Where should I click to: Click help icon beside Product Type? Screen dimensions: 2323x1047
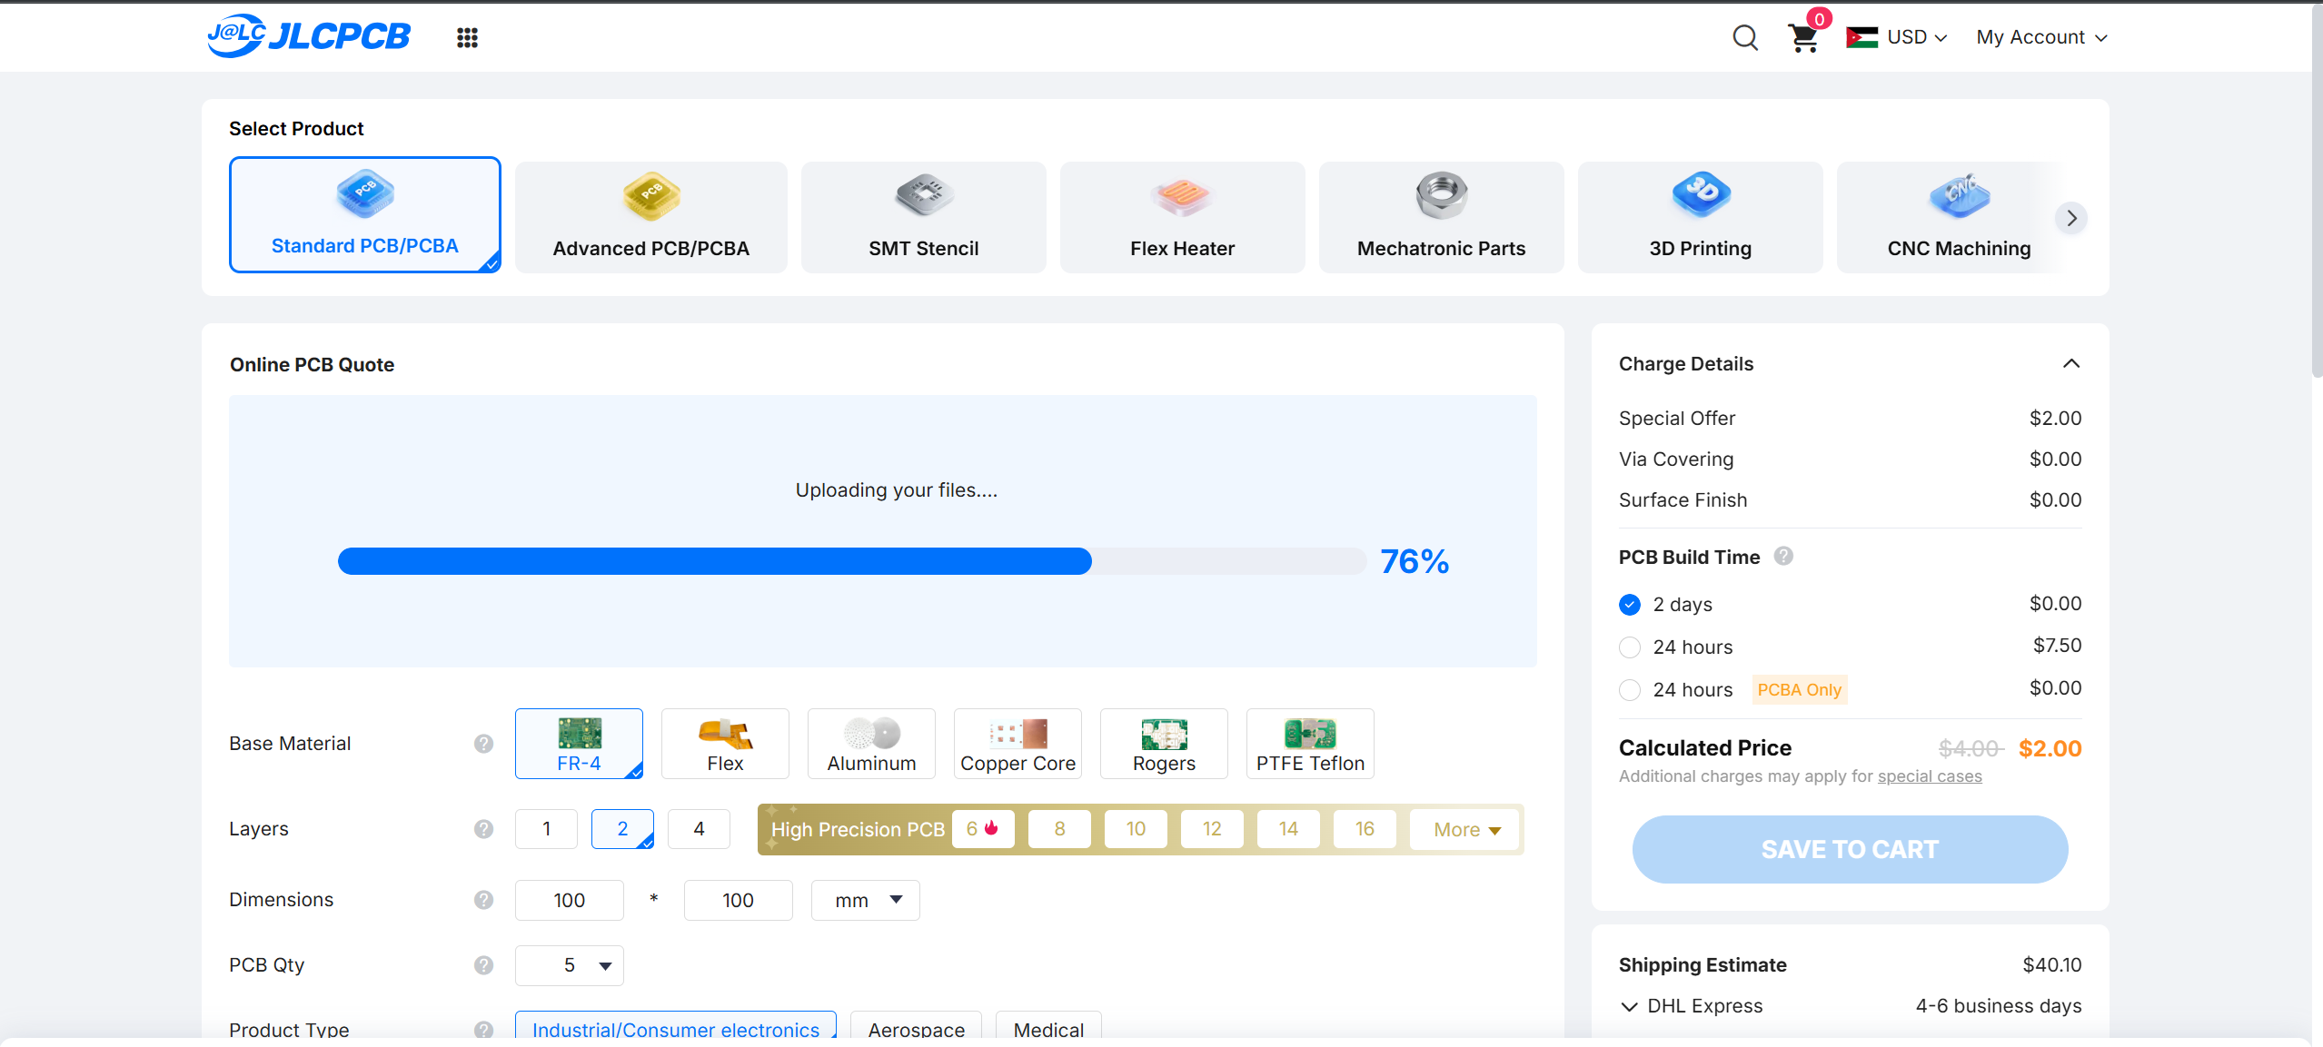tap(483, 1030)
